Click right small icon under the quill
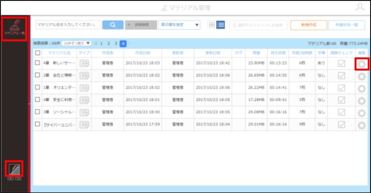The image size is (371, 193). point(18,179)
